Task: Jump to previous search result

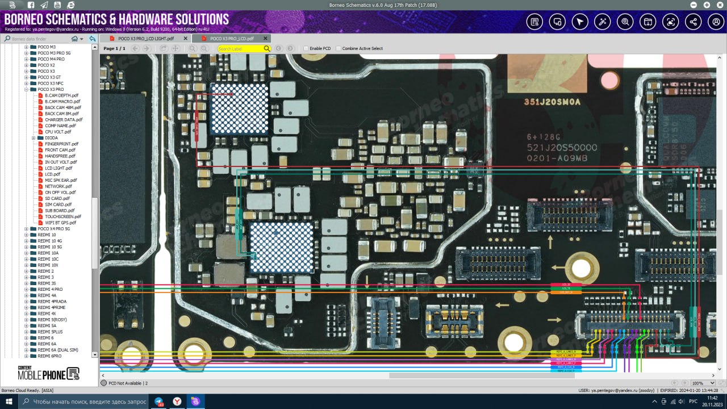Action: pos(278,48)
